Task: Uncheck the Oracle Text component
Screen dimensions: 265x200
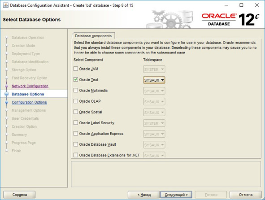Action: pos(76,79)
